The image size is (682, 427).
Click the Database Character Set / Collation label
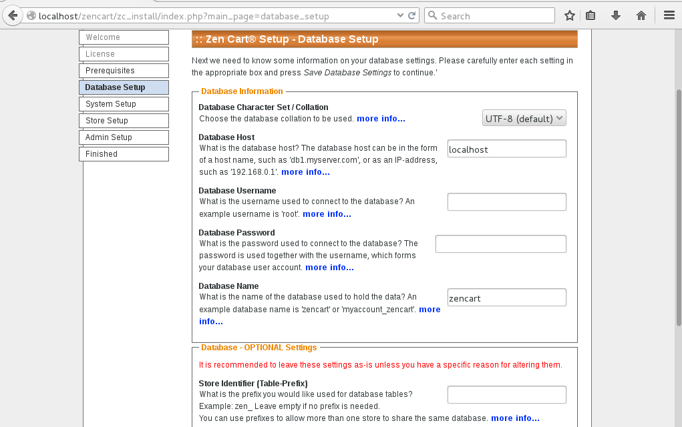264,107
